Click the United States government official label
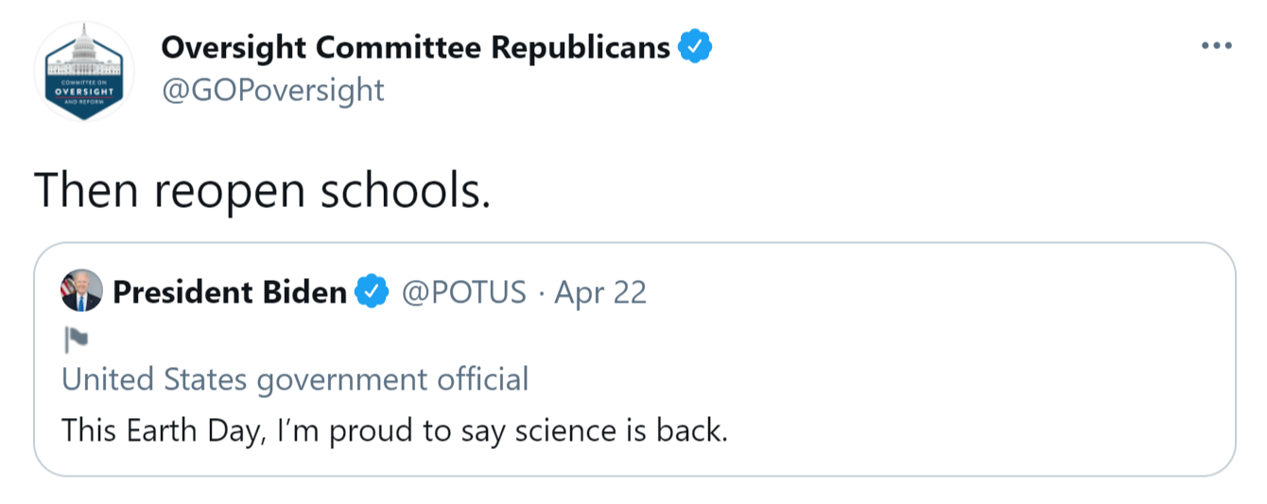The width and height of the screenshot is (1267, 504). pos(295,379)
